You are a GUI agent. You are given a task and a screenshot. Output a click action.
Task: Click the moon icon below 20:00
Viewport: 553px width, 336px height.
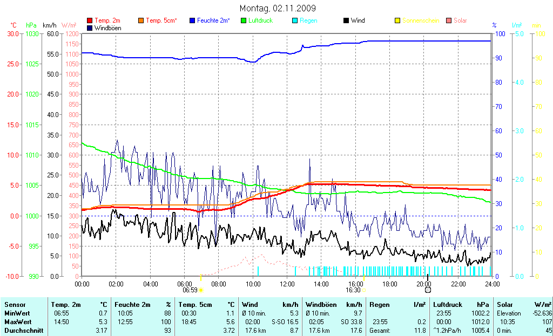(x=428, y=290)
